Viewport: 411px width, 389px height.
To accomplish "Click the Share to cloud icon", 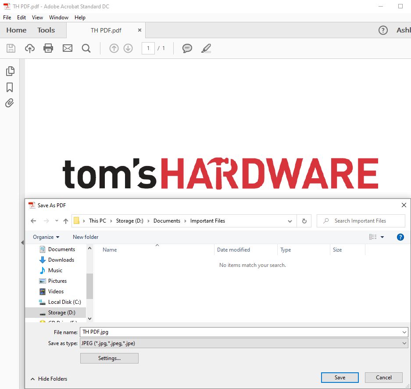I will pos(29,48).
